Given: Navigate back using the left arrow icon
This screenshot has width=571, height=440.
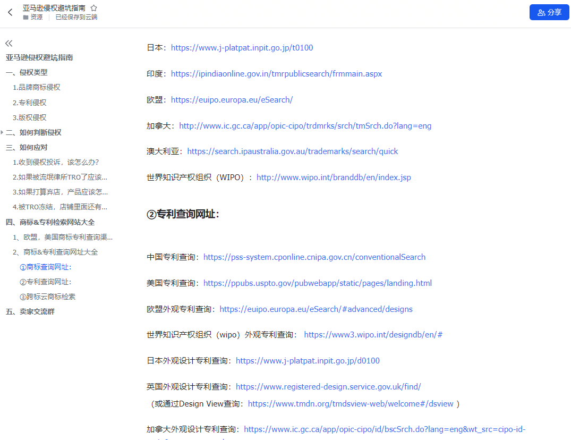Looking at the screenshot, I should click(x=10, y=12).
